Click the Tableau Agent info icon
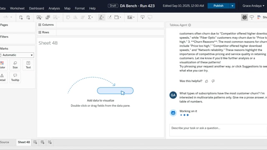Screen dimensions: 267x150 coord(189,25)
